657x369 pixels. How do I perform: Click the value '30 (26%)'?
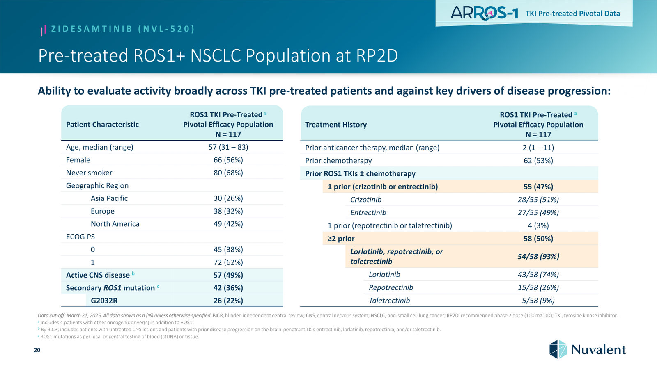click(228, 198)
